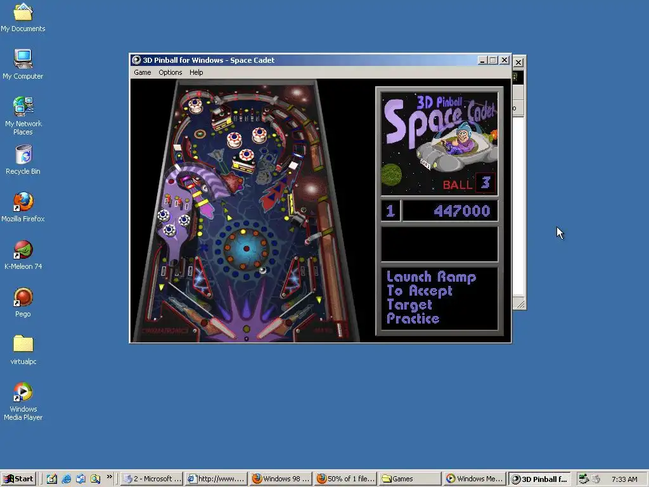Click the 3D Pinball title bar icon

point(136,60)
